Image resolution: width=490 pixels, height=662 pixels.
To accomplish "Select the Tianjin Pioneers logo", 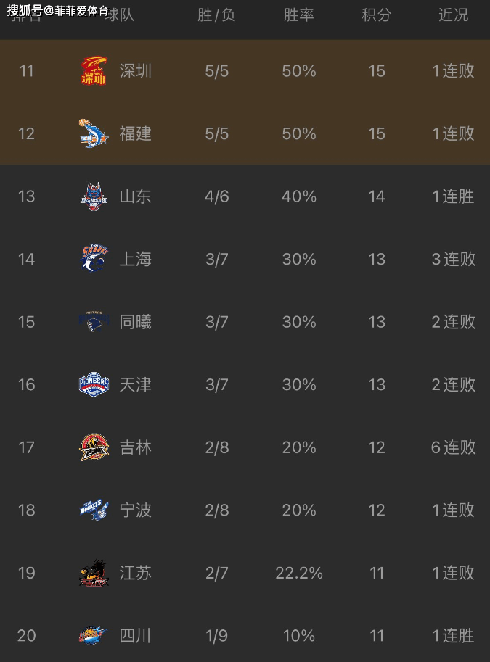I will pos(94,384).
